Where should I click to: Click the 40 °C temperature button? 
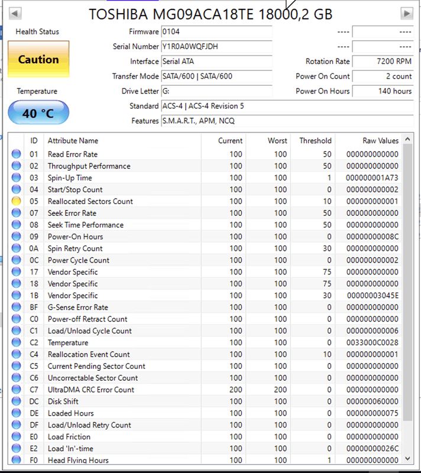pos(38,113)
